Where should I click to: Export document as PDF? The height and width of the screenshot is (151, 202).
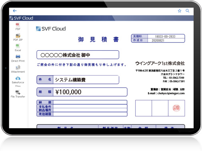tap(18, 26)
